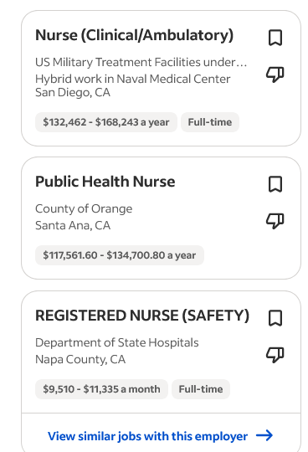The image size is (308, 452).
Task: Dislike the Public Health Nurse listing
Action: tap(275, 221)
